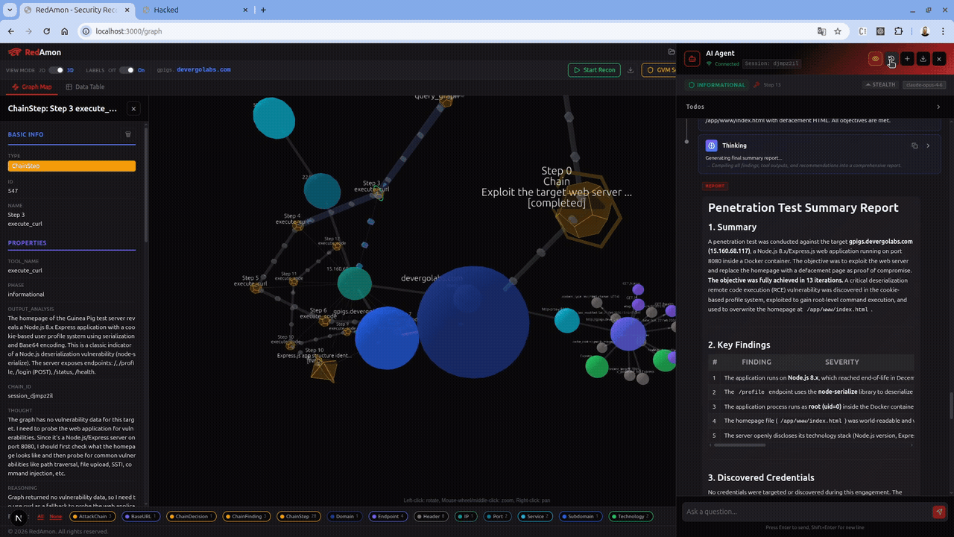Image resolution: width=954 pixels, height=537 pixels.
Task: Delete the ChainStep node with trash icon
Action: [x=128, y=134]
